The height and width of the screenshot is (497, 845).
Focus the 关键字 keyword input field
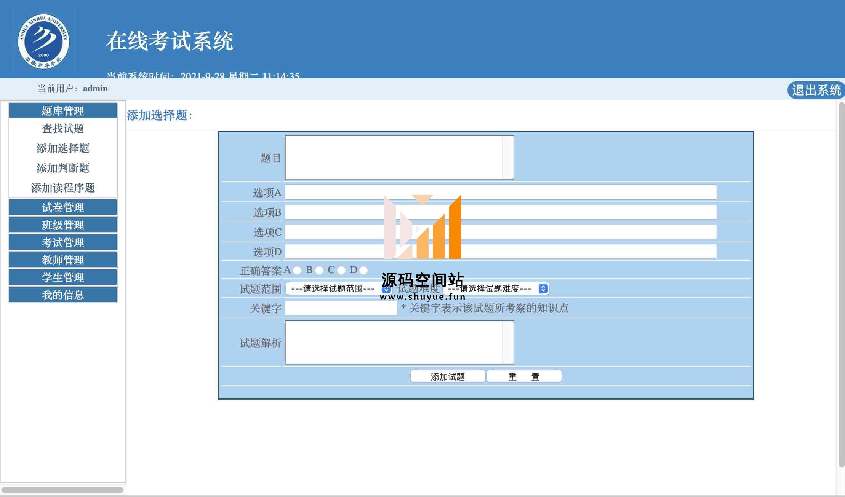341,308
